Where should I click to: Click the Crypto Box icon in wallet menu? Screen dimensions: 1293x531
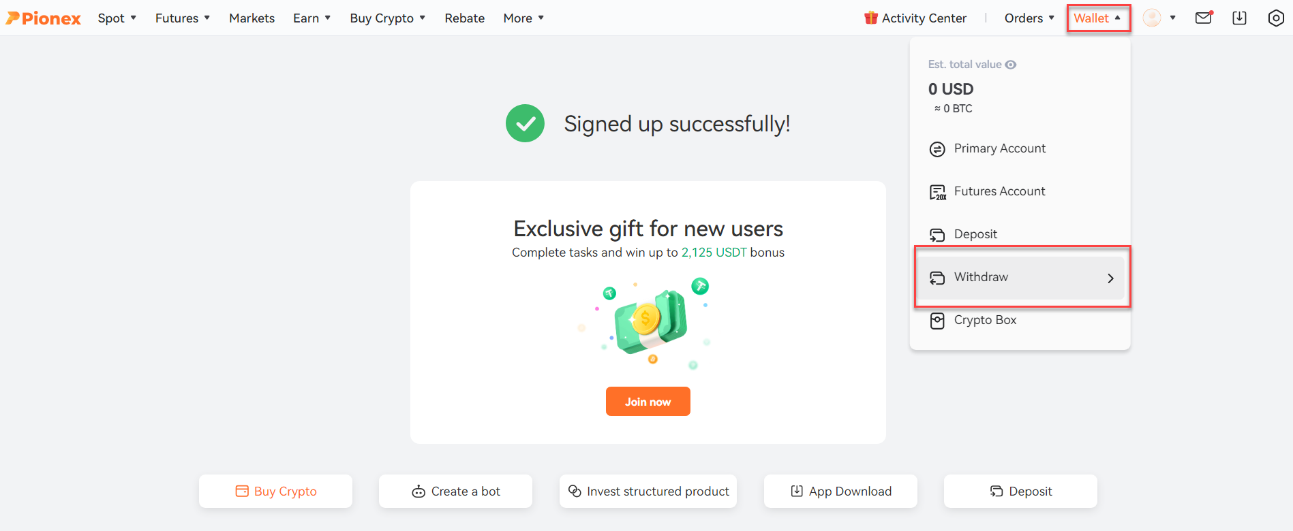[937, 321]
